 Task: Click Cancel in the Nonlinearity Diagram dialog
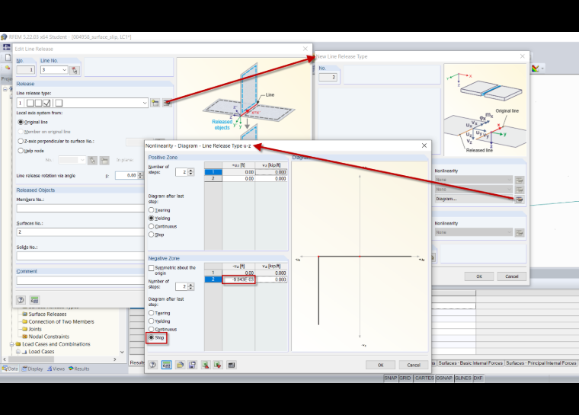click(414, 365)
